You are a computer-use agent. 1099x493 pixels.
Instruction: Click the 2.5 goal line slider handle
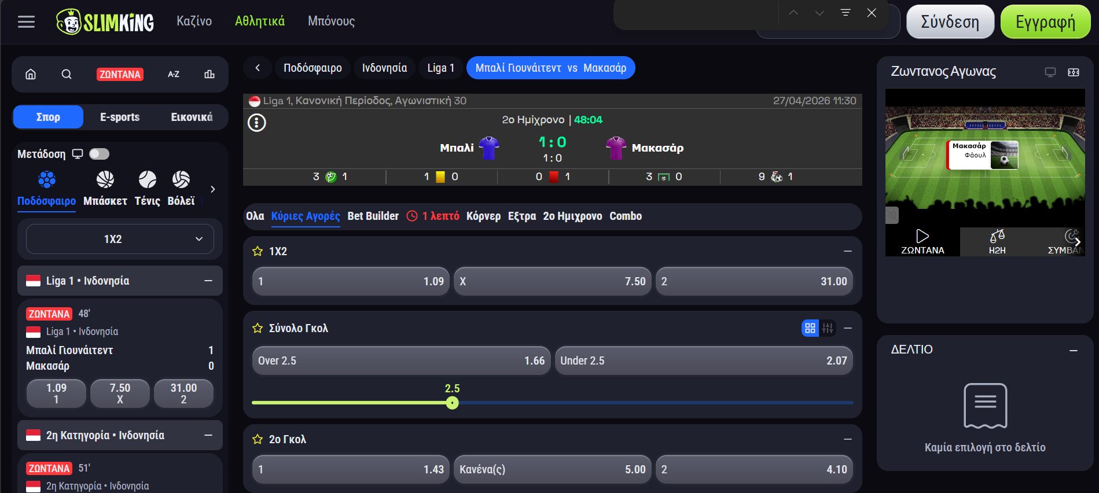[453, 403]
